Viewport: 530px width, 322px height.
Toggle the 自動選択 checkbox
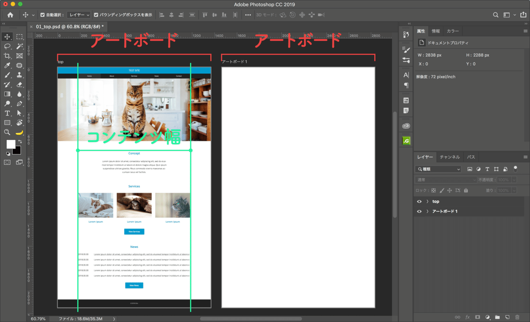pyautogui.click(x=42, y=15)
